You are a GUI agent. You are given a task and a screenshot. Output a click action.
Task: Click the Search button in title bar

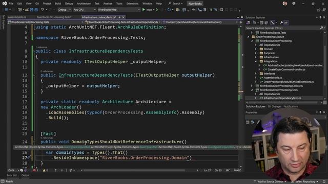coord(175,4)
